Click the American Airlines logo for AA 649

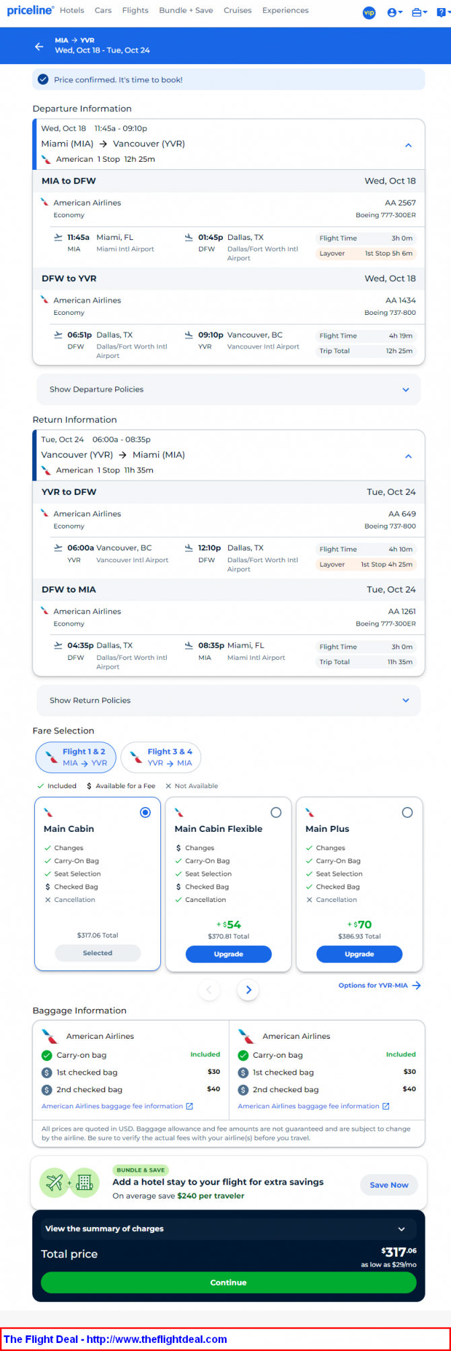(x=45, y=513)
